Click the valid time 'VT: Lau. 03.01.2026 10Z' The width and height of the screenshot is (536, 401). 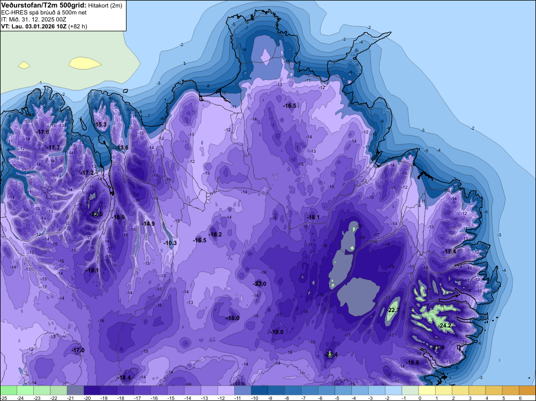(34, 26)
